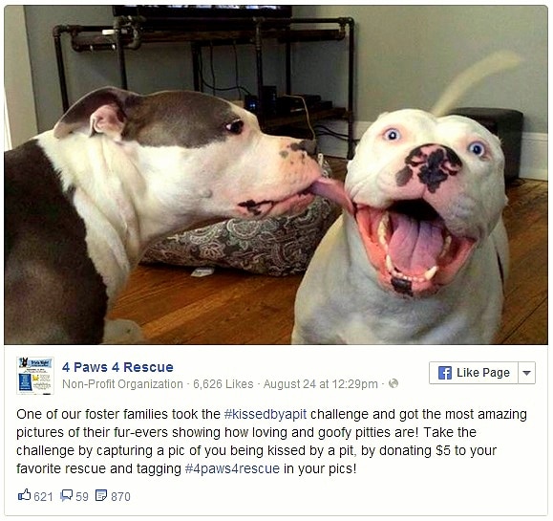Open the 4 Paws 4 Rescue profile picture
The width and height of the screenshot is (553, 521).
pos(35,376)
